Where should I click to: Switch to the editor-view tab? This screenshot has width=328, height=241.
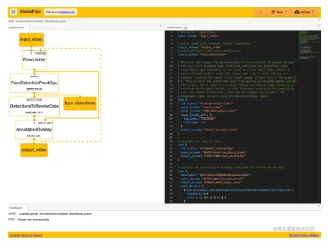[174, 28]
